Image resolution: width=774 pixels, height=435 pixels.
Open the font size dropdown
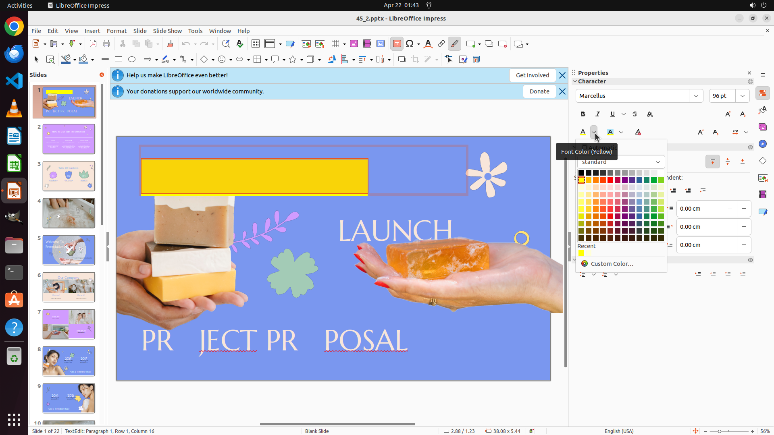pyautogui.click(x=743, y=96)
